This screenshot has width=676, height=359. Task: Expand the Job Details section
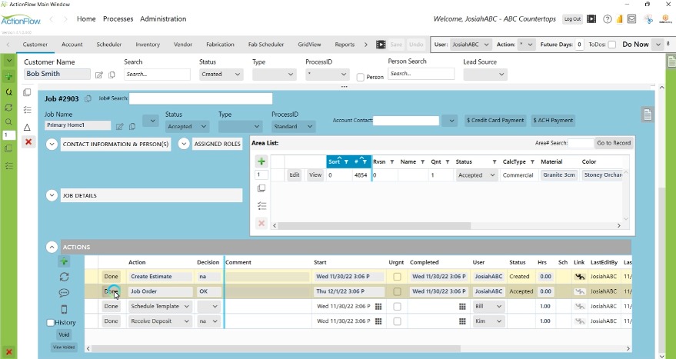(x=52, y=195)
